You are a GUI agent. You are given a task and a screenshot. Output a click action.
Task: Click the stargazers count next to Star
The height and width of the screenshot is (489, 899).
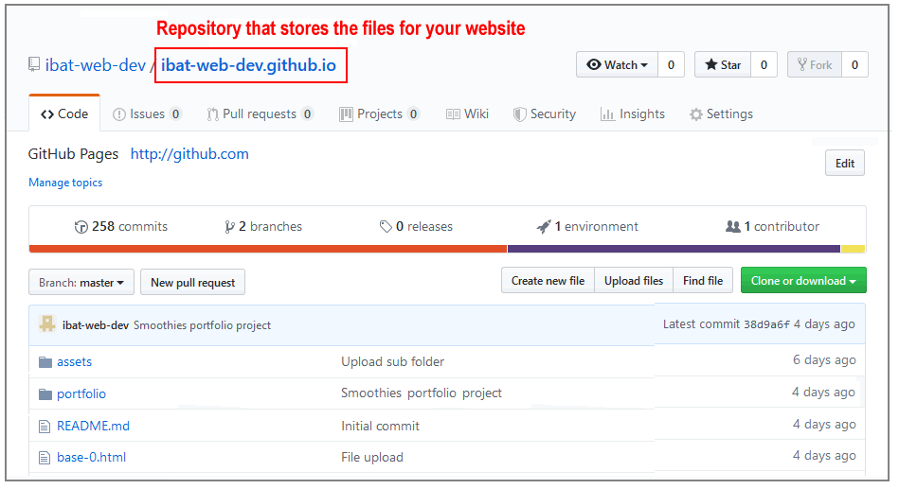764,64
